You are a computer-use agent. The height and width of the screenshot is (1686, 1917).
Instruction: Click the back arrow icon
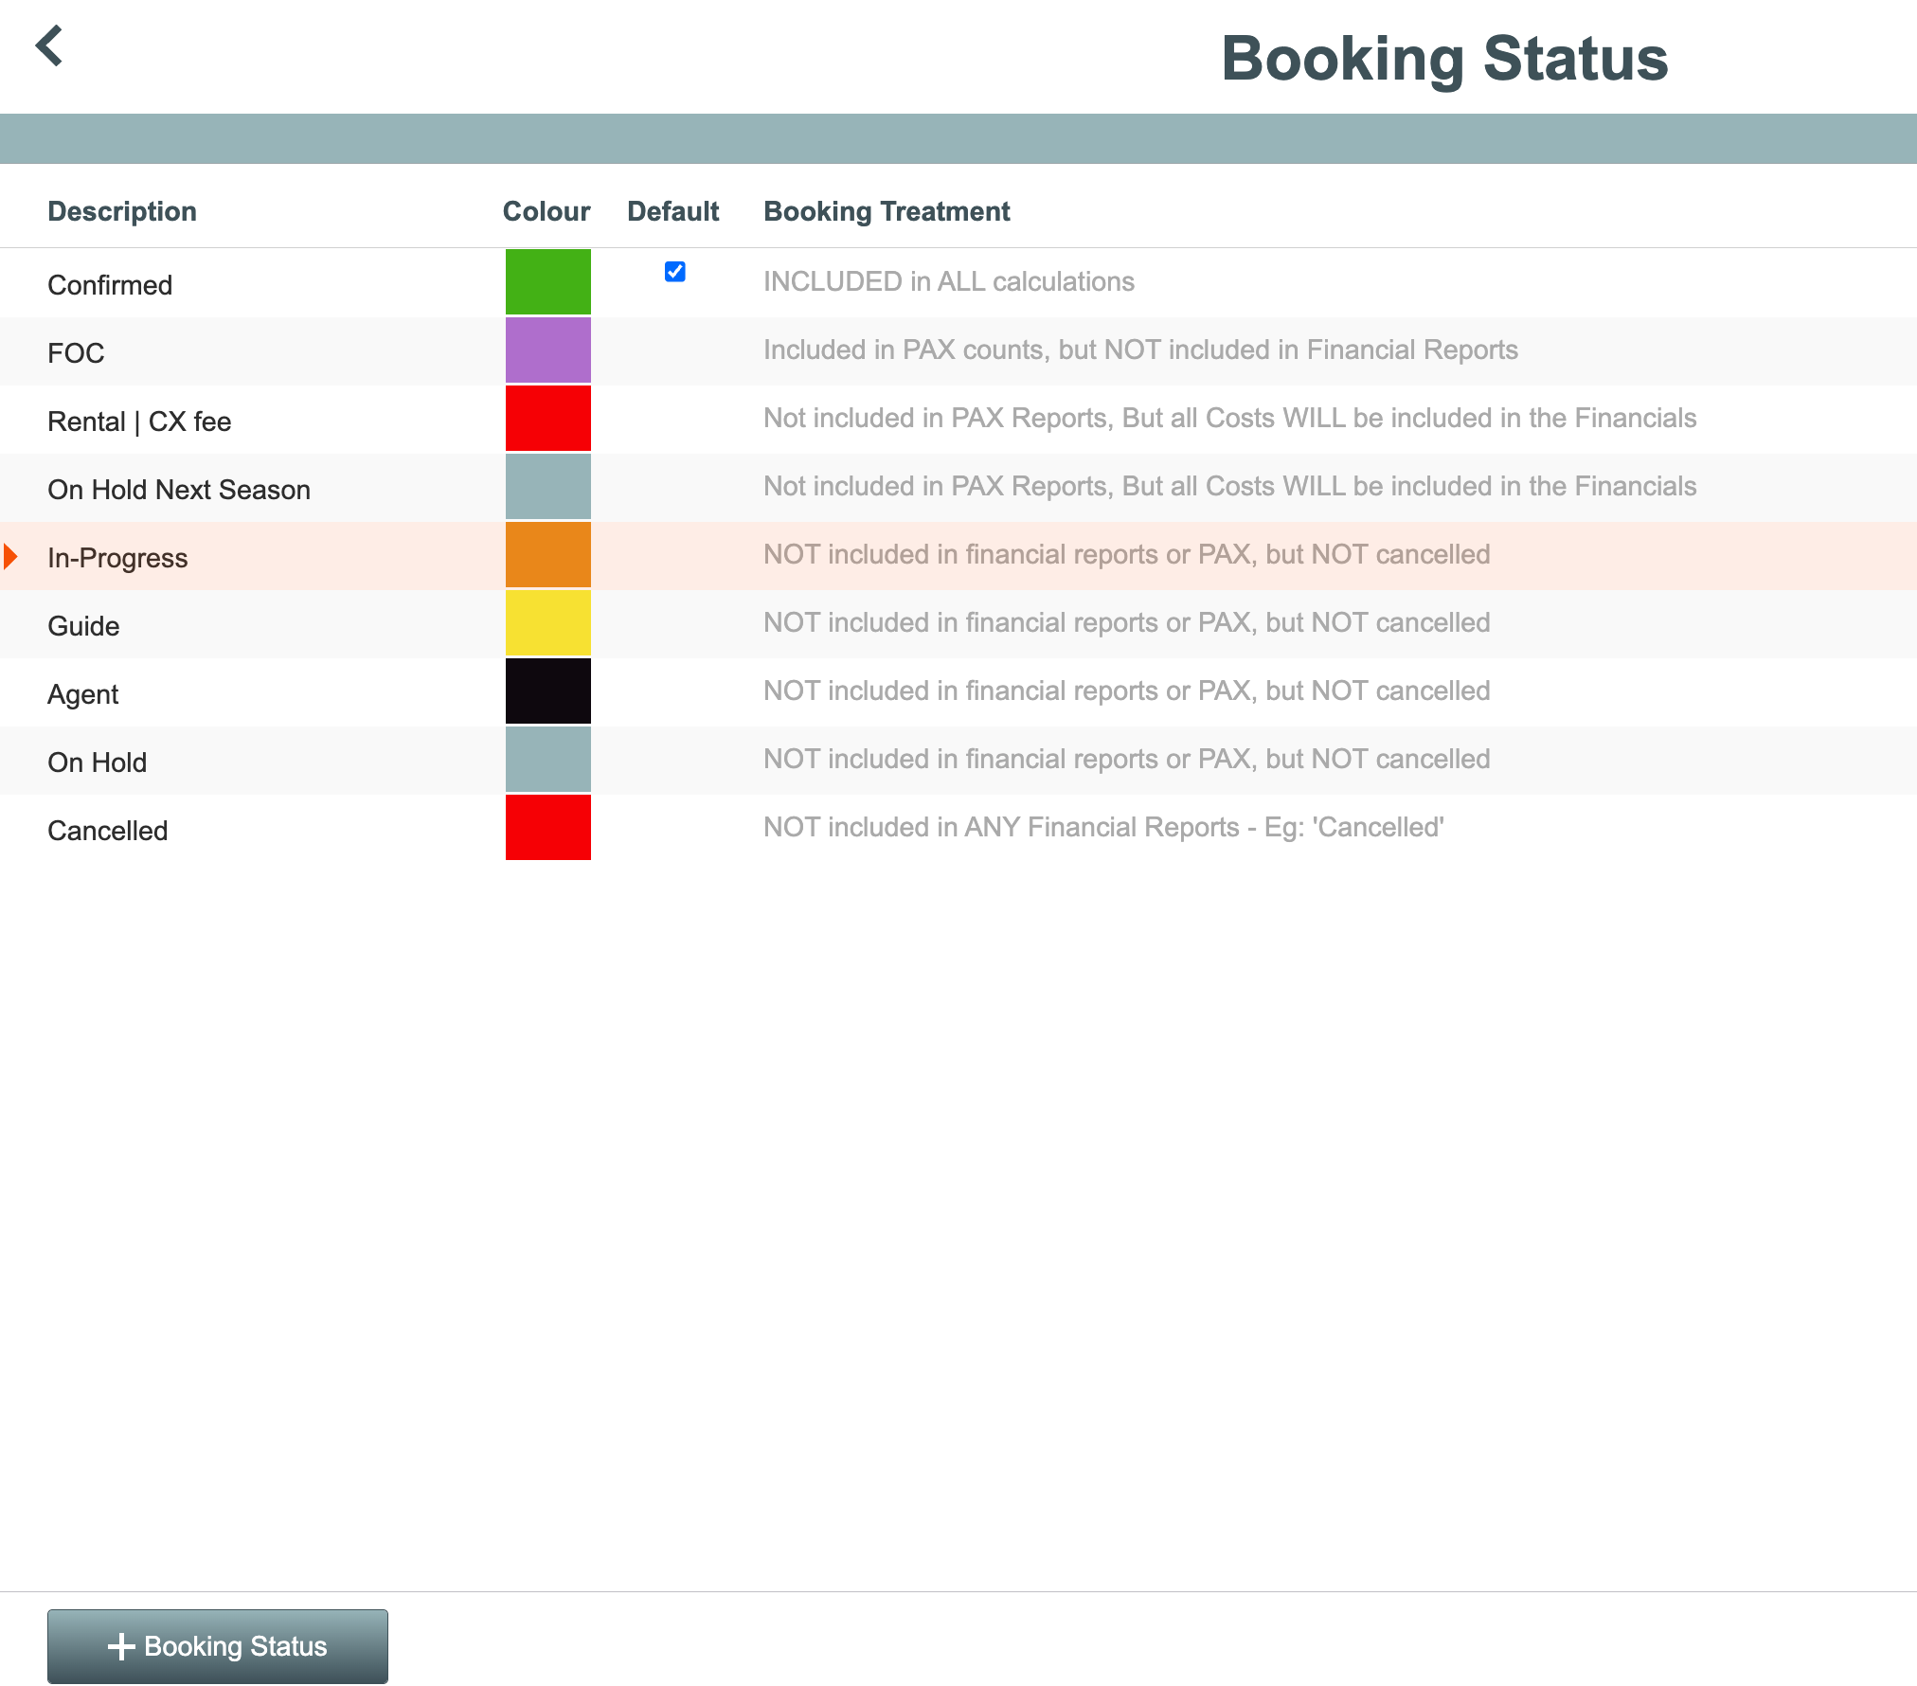pos(49,45)
